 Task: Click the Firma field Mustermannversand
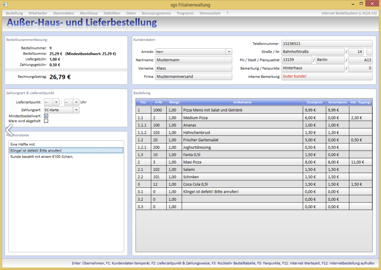point(194,76)
